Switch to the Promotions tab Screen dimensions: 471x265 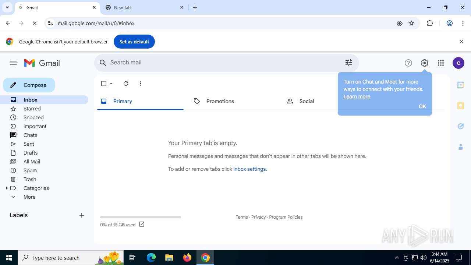[x=233, y=101]
